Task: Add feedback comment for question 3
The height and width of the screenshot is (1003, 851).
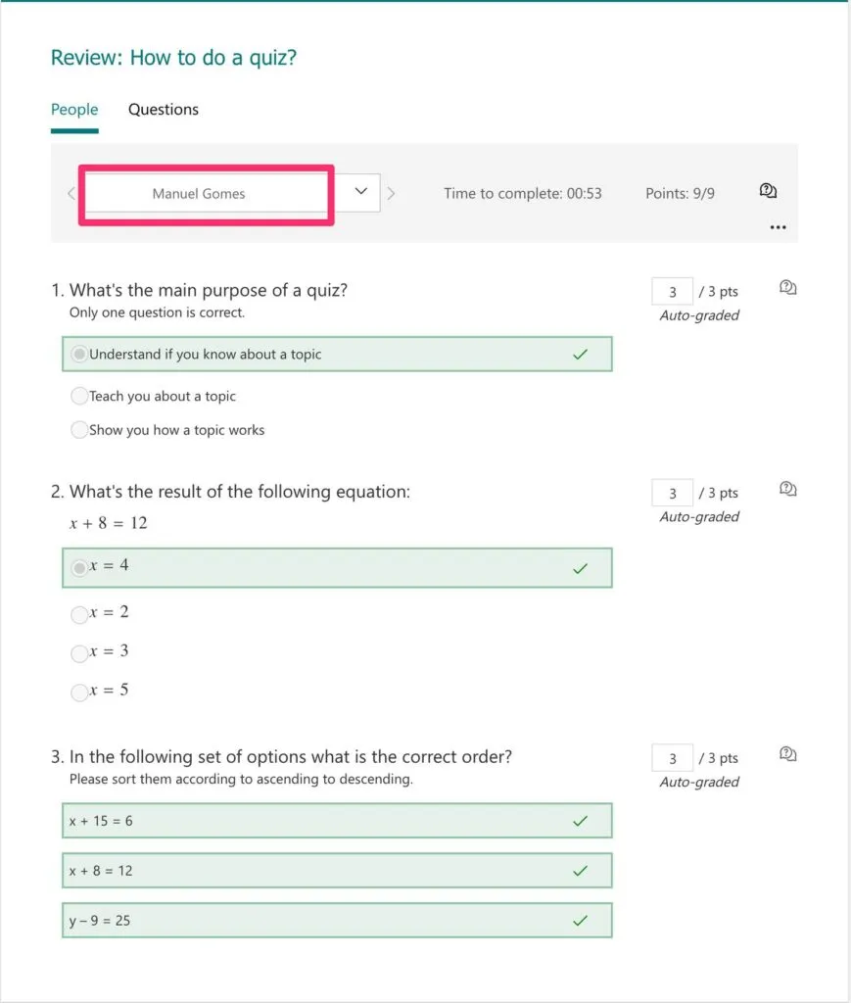Action: point(788,754)
